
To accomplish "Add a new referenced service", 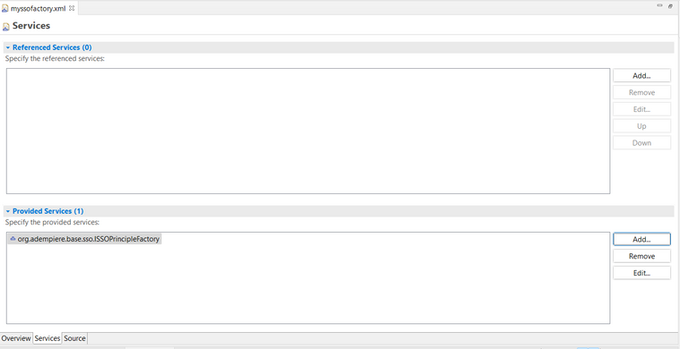I will [641, 75].
